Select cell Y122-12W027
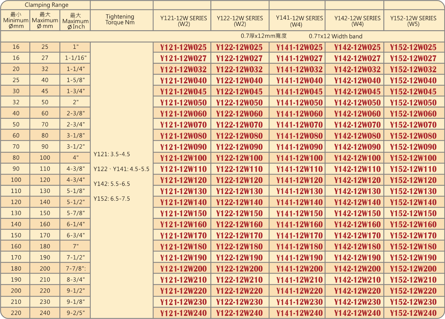445x319 pixels. 239,59
